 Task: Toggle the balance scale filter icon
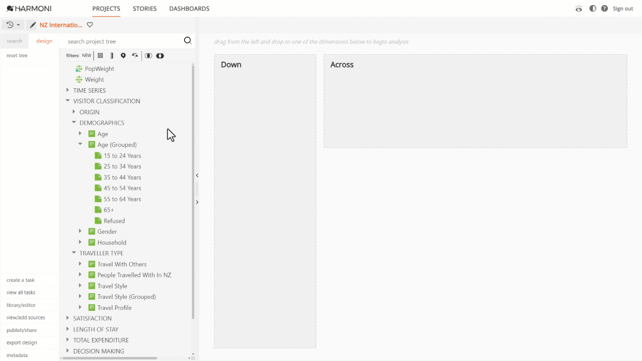click(135, 56)
